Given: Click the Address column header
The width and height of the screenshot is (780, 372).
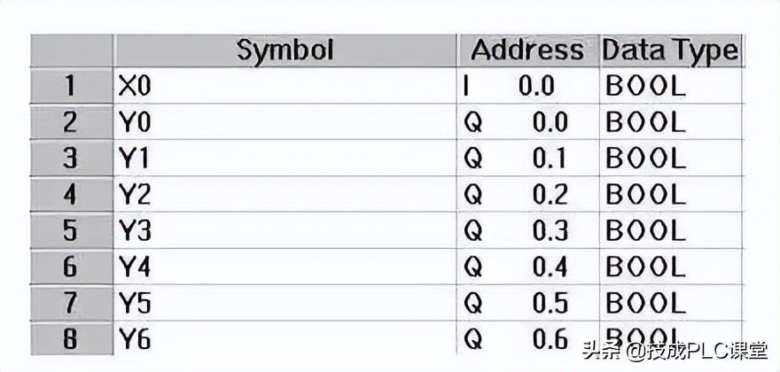Looking at the screenshot, I should pyautogui.click(x=527, y=50).
